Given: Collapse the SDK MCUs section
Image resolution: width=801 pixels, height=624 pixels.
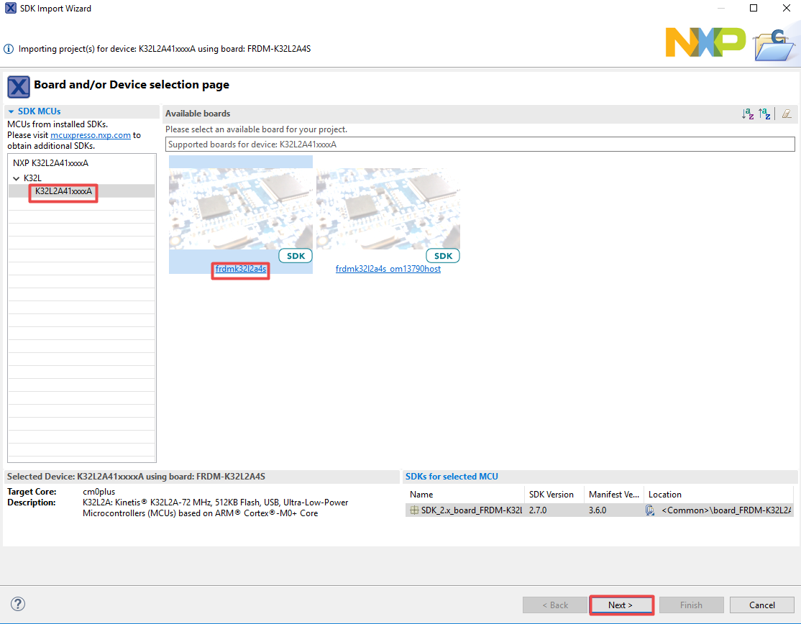Looking at the screenshot, I should point(12,111).
